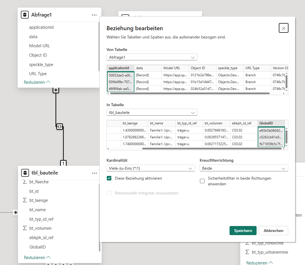Image resolution: width=305 pixels, height=265 pixels.
Task: Click the cell 0131b2e798e... in the Object ID column
Action: [202, 75]
